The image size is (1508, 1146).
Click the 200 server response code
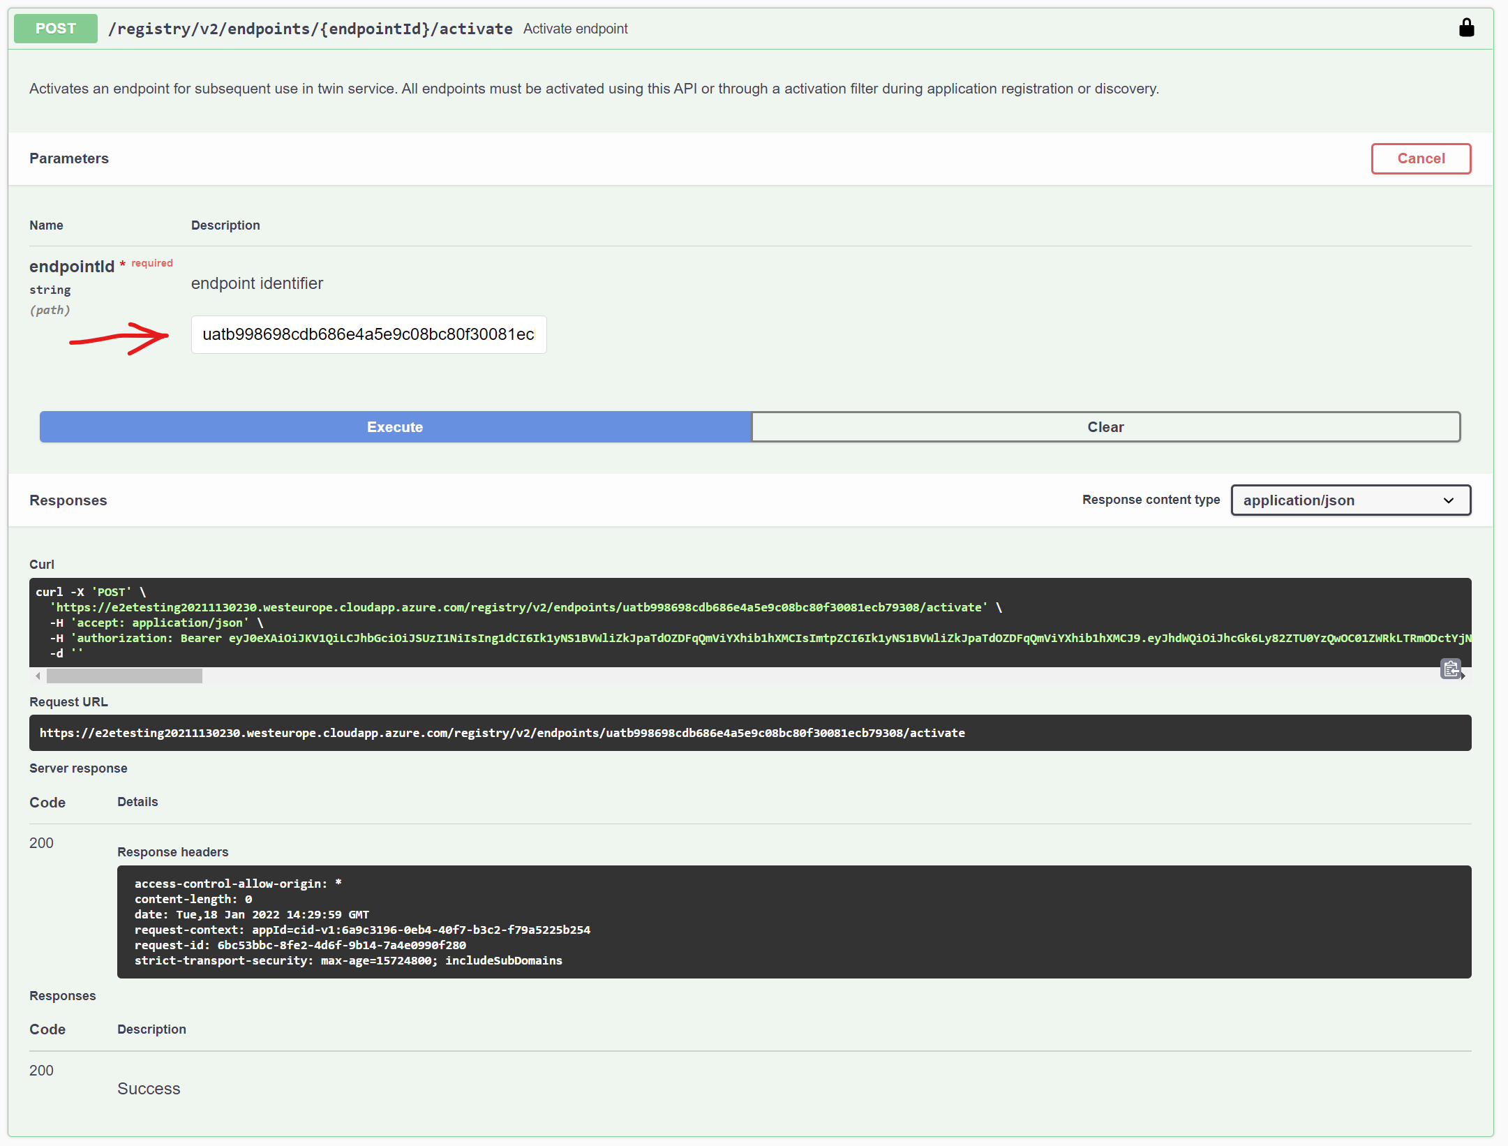40,842
